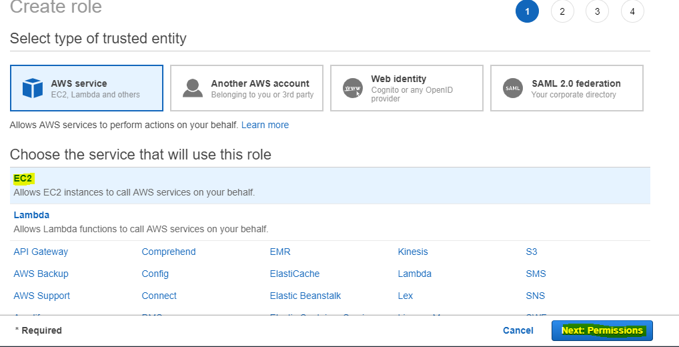679x347 pixels.
Task: Select the EMR service
Action: pyautogui.click(x=279, y=252)
